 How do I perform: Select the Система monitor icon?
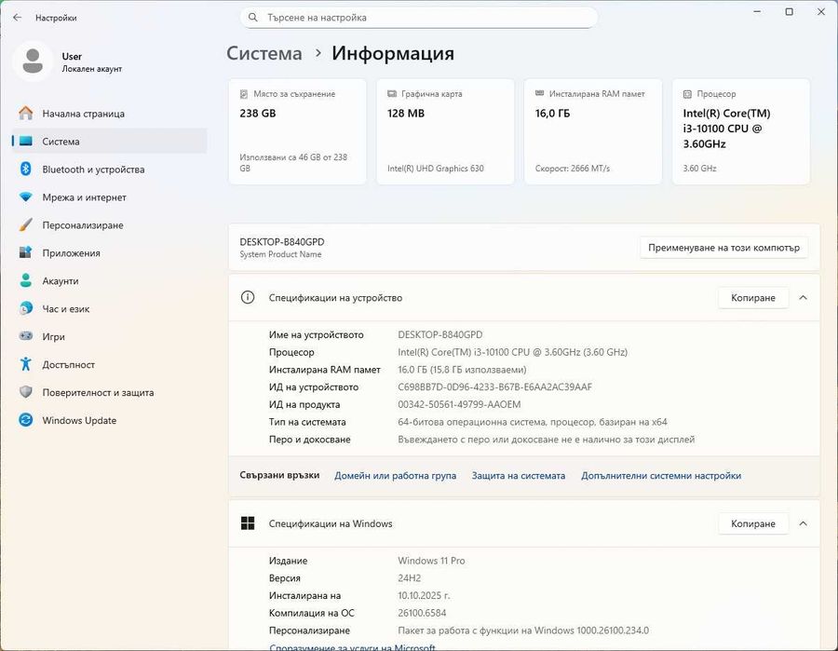coord(26,142)
